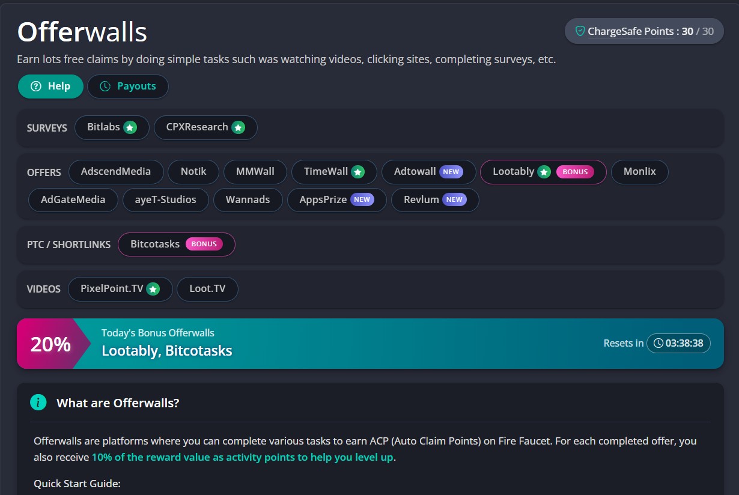
Task: Click the green star on Bitlabs
Action: (x=130, y=127)
